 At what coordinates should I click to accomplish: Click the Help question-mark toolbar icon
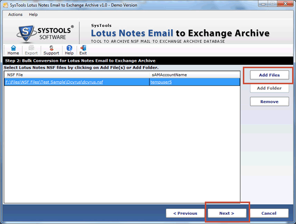(x=69, y=50)
